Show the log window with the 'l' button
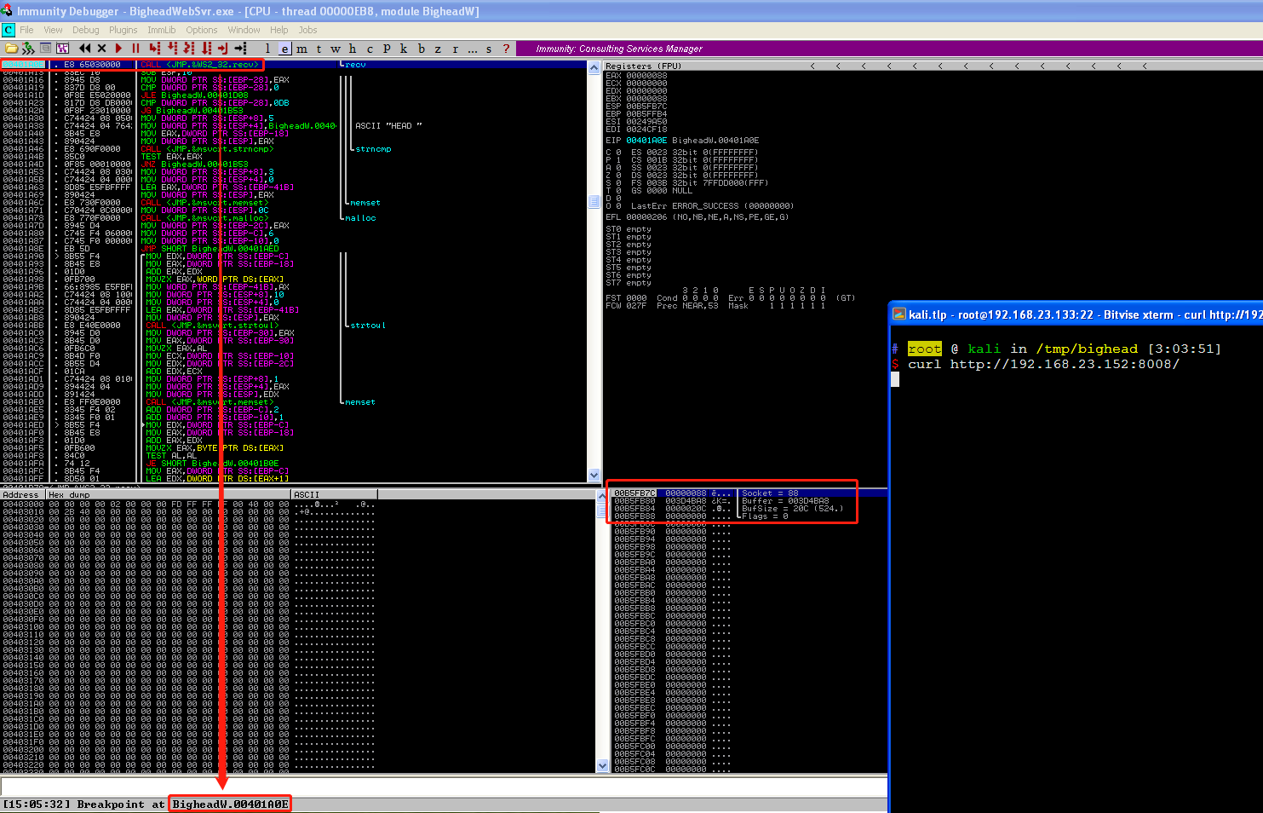Screen dimensions: 1263x813 tap(267, 49)
